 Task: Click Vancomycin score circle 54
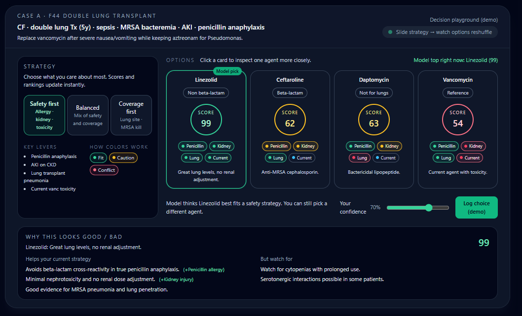click(458, 120)
